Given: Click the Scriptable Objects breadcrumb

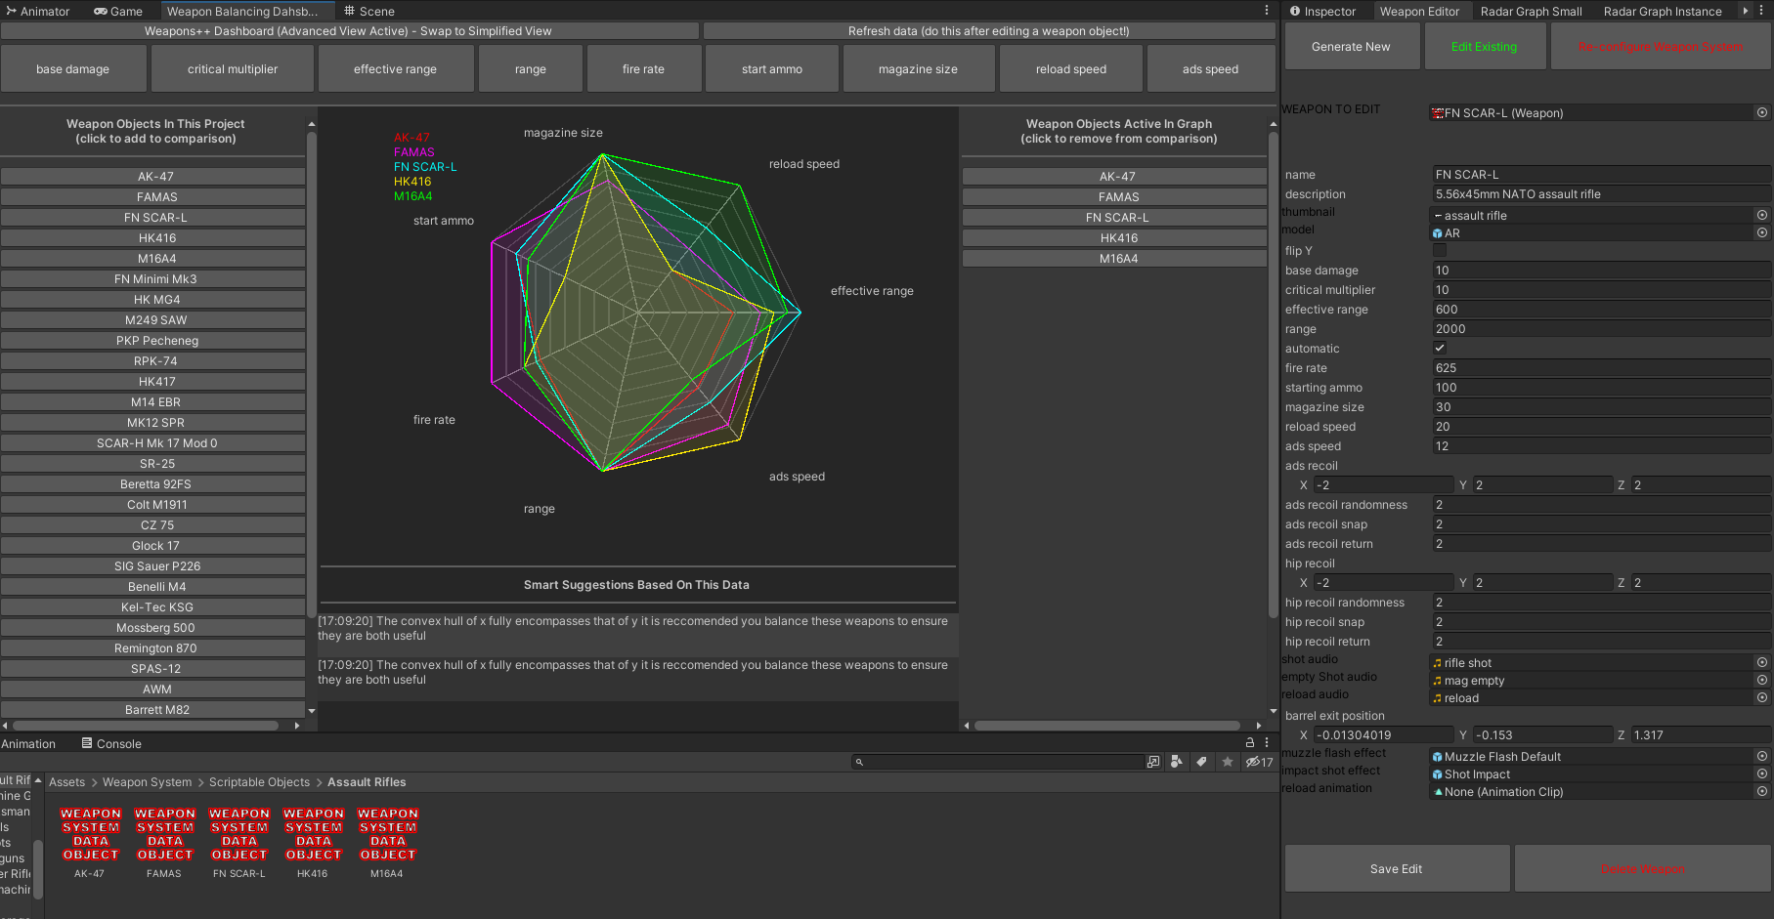Looking at the screenshot, I should pyautogui.click(x=259, y=782).
